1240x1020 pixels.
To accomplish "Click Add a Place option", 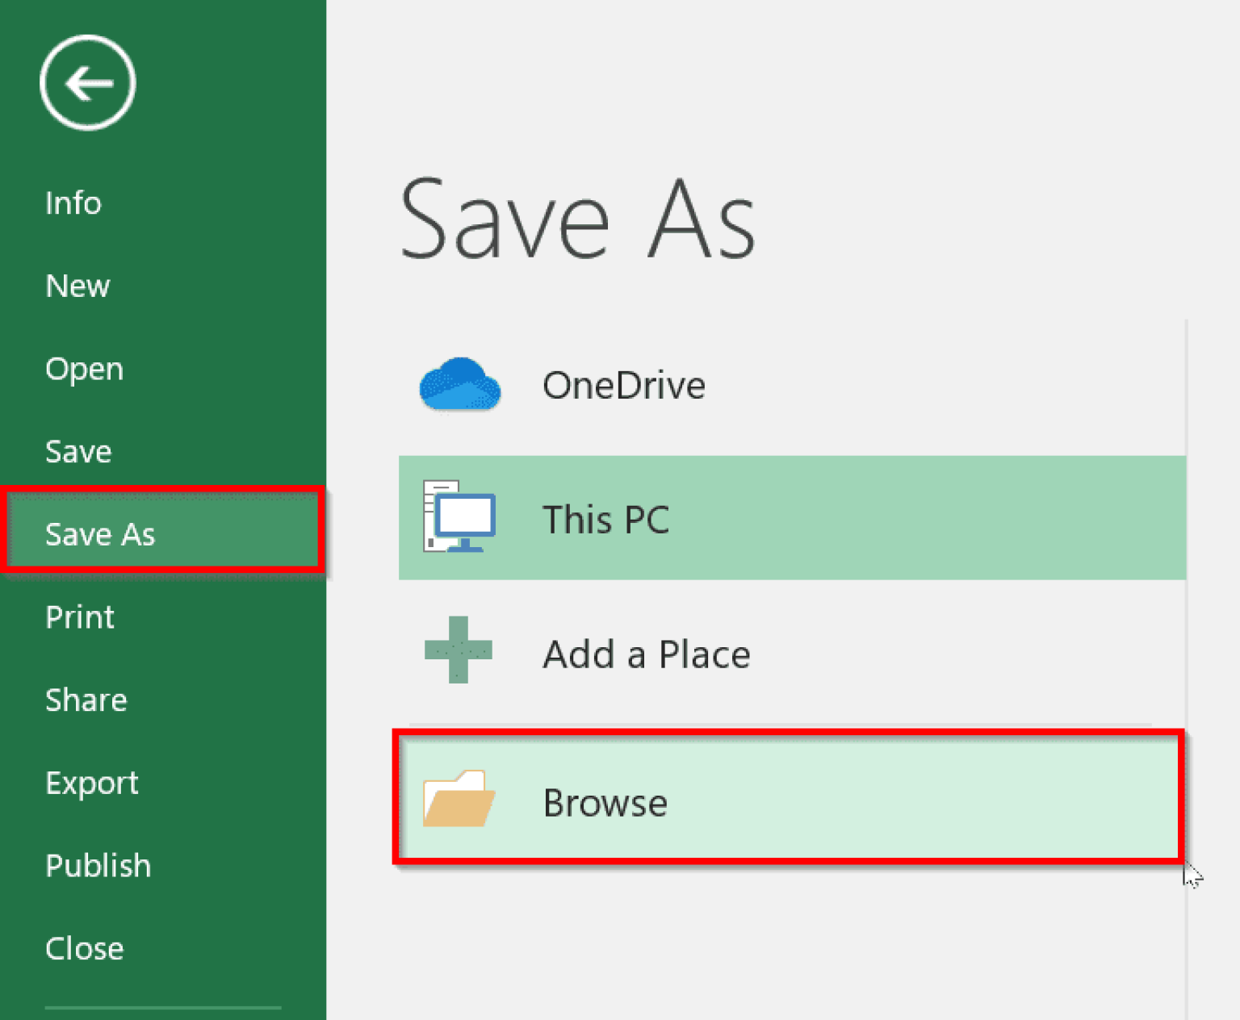I will pyautogui.click(x=646, y=653).
